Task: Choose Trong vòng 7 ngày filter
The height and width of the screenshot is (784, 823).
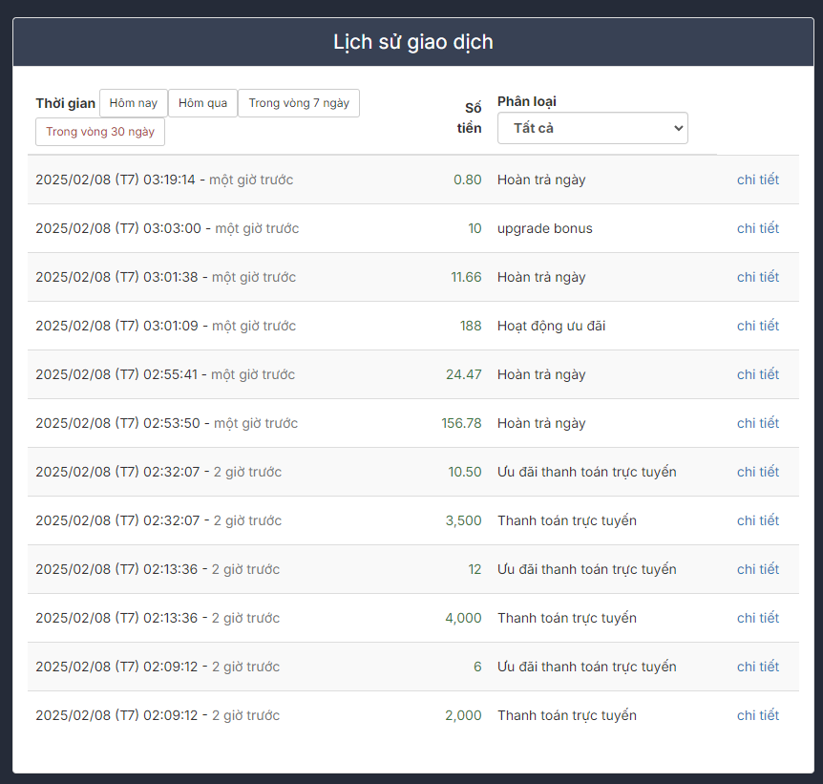Action: coord(299,103)
